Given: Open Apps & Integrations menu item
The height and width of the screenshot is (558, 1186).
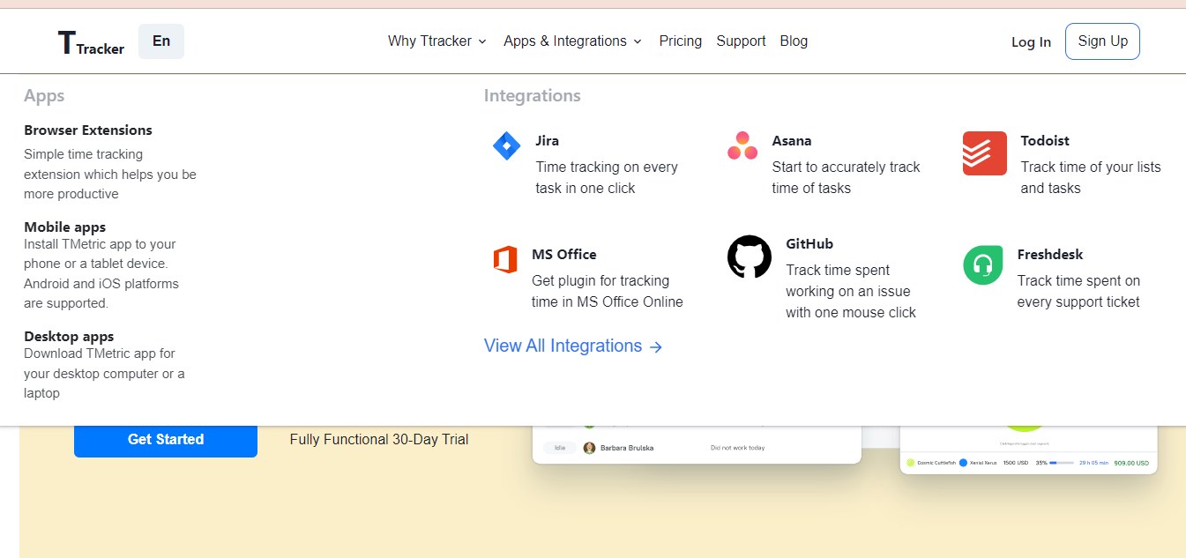Looking at the screenshot, I should tap(573, 41).
